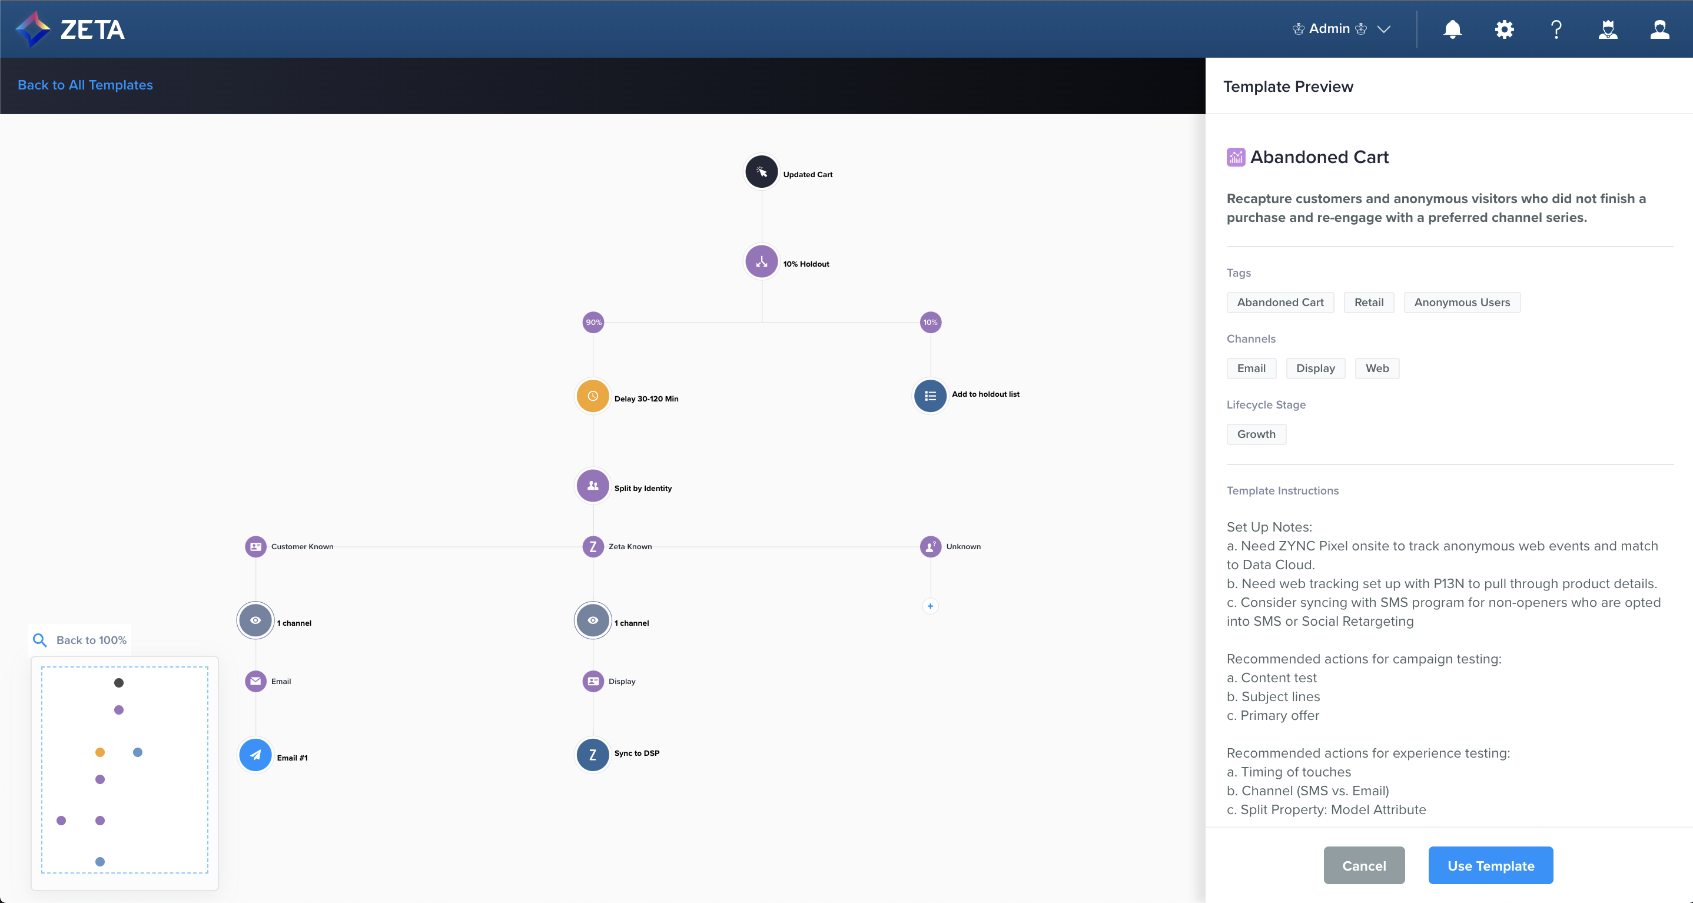The image size is (1693, 903).
Task: Select the Split by Identity node
Action: click(592, 486)
